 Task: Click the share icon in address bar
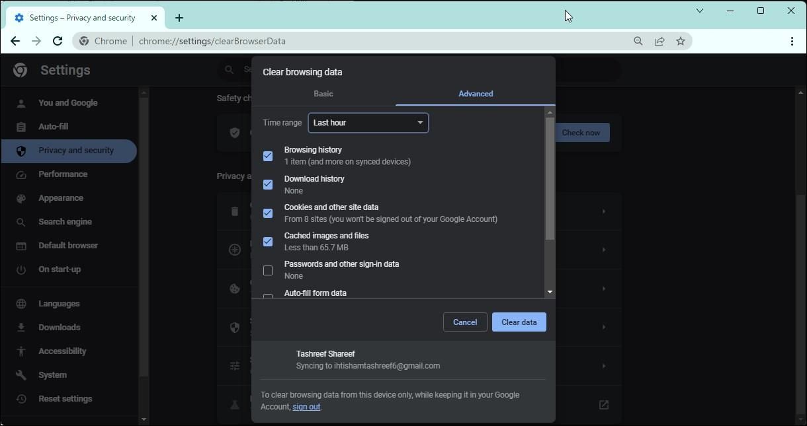click(659, 41)
